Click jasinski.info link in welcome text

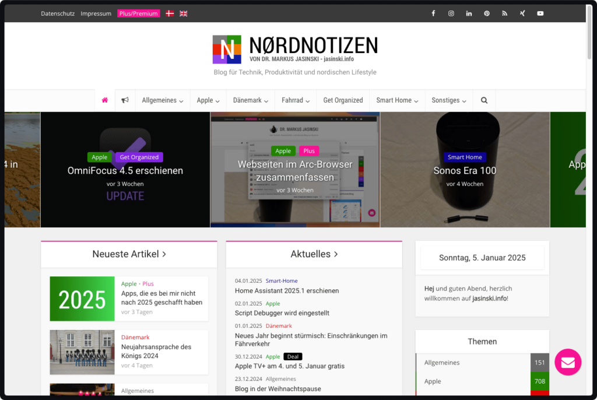(489, 299)
